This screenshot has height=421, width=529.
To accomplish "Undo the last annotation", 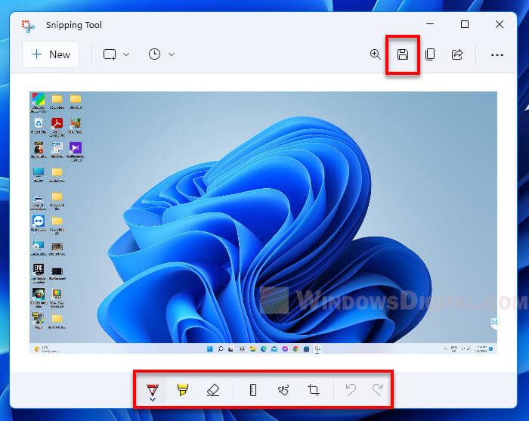I will [351, 389].
